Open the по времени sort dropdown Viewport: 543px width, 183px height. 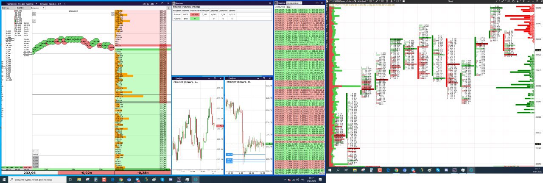pyautogui.click(x=294, y=3)
